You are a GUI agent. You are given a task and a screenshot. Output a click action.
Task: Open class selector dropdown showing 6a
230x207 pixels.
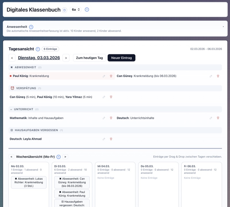[x=76, y=10]
